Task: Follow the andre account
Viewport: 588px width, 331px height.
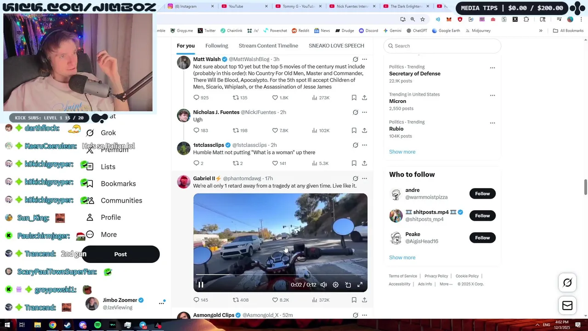Action: point(482,194)
